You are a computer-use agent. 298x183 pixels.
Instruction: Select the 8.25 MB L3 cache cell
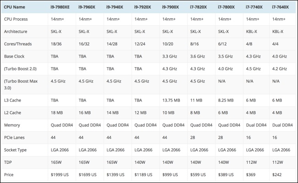pyautogui.click(x=226, y=100)
